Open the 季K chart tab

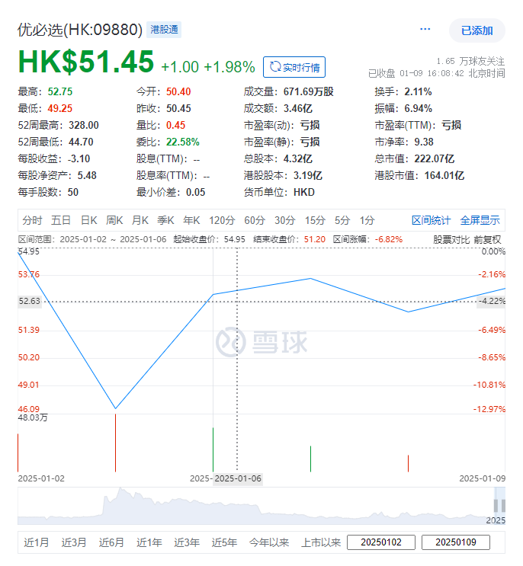tap(165, 220)
